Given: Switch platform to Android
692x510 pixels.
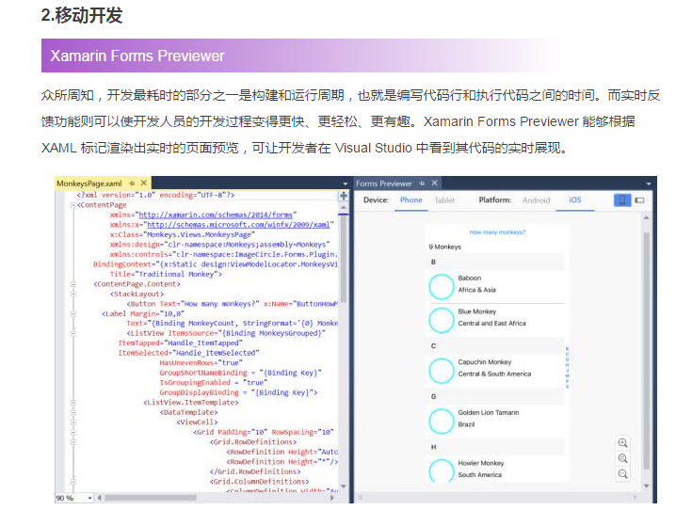Looking at the screenshot, I should coord(537,200).
